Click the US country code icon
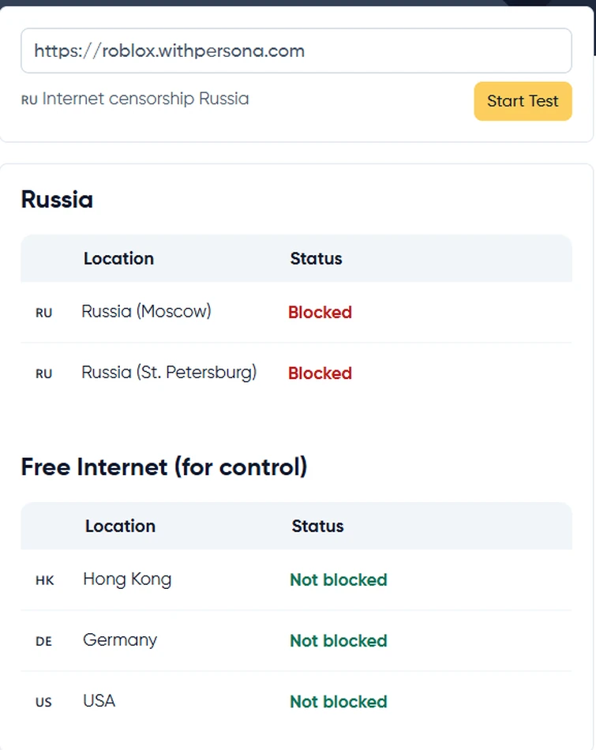 click(x=44, y=703)
